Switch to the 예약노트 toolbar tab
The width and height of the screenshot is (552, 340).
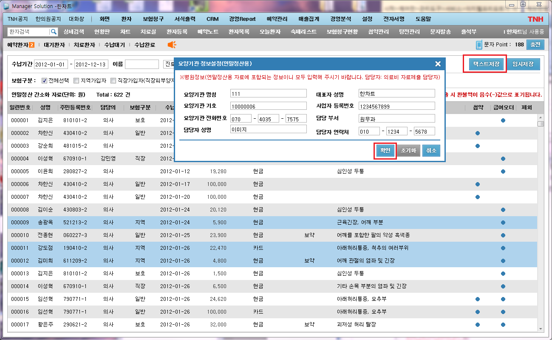(208, 32)
